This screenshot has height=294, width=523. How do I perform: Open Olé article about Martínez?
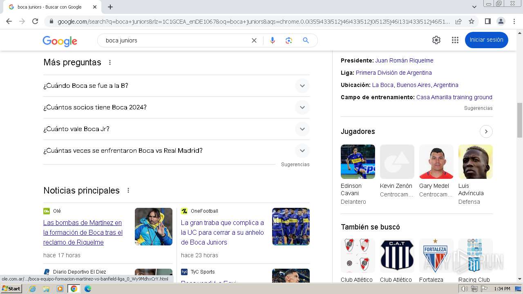pyautogui.click(x=83, y=232)
